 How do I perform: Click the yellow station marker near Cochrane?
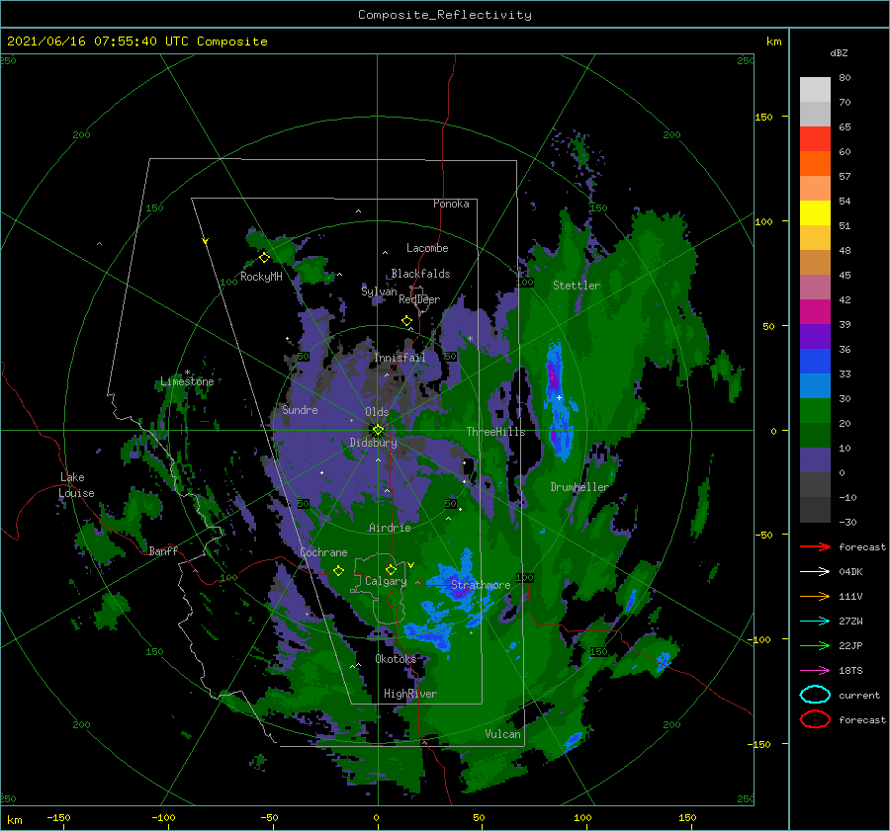(338, 570)
